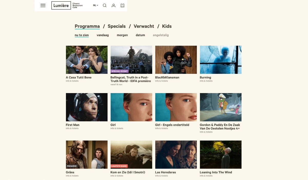Viewport: 308px width, 180px height.
Task: Open 'info & tickets' under Girl - Engels ondertiteld
Action: [161, 128]
